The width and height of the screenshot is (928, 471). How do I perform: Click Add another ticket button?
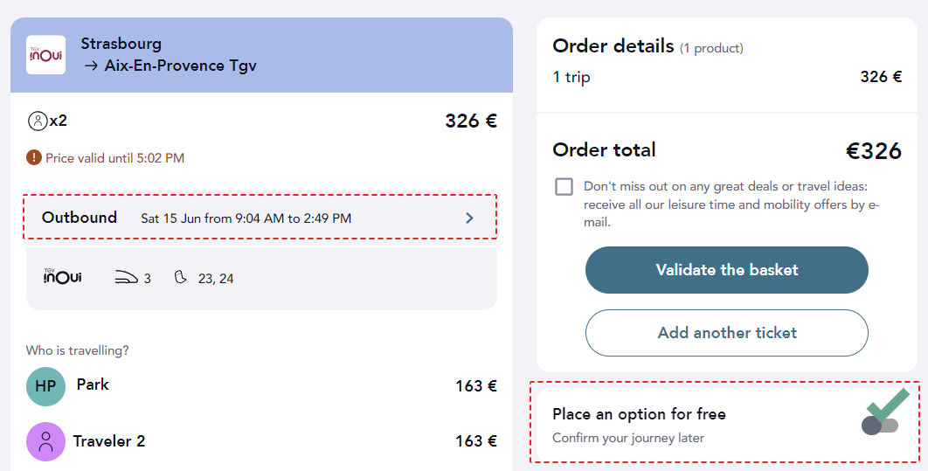pos(727,333)
